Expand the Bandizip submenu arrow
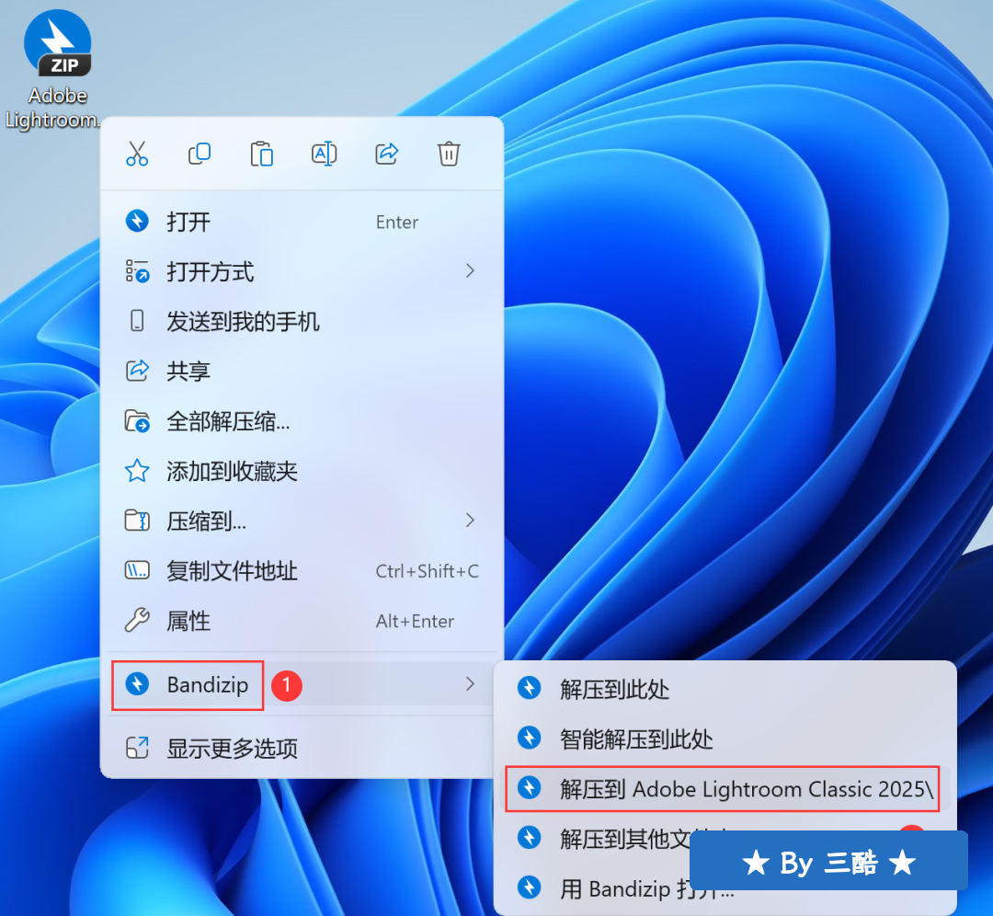 [469, 684]
